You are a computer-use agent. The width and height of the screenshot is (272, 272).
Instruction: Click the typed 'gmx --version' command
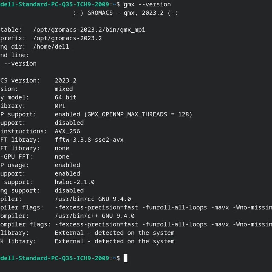pos(147,4)
